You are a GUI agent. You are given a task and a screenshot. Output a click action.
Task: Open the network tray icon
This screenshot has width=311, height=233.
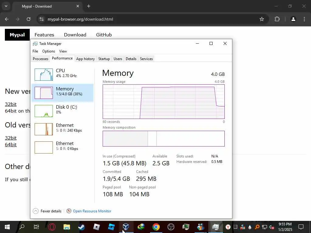[265, 227]
